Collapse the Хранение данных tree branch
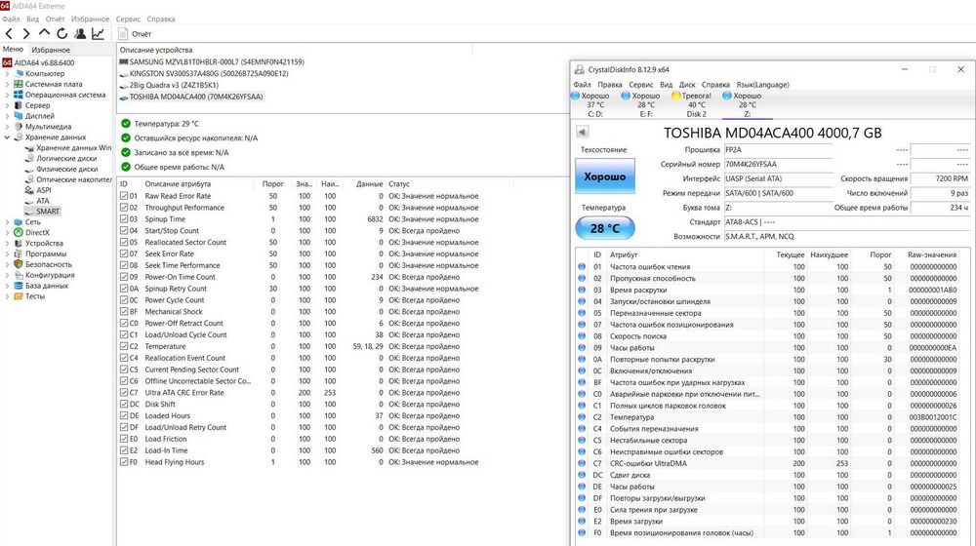Viewport: 976px width, 546px height. tap(7, 137)
